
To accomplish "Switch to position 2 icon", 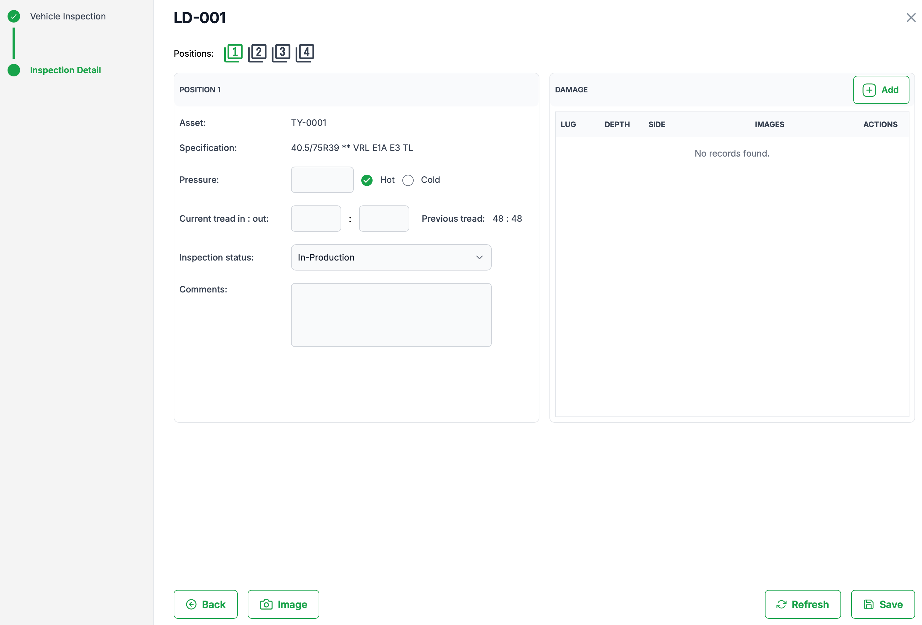I will tap(257, 53).
